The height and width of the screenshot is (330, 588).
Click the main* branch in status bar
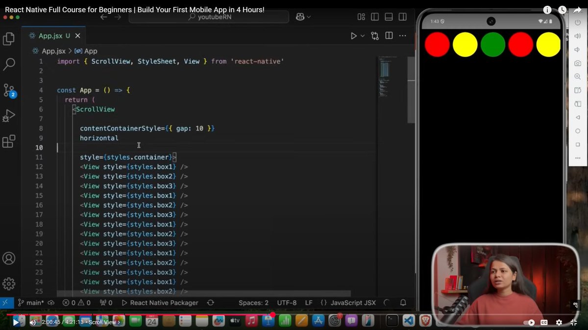point(30,303)
